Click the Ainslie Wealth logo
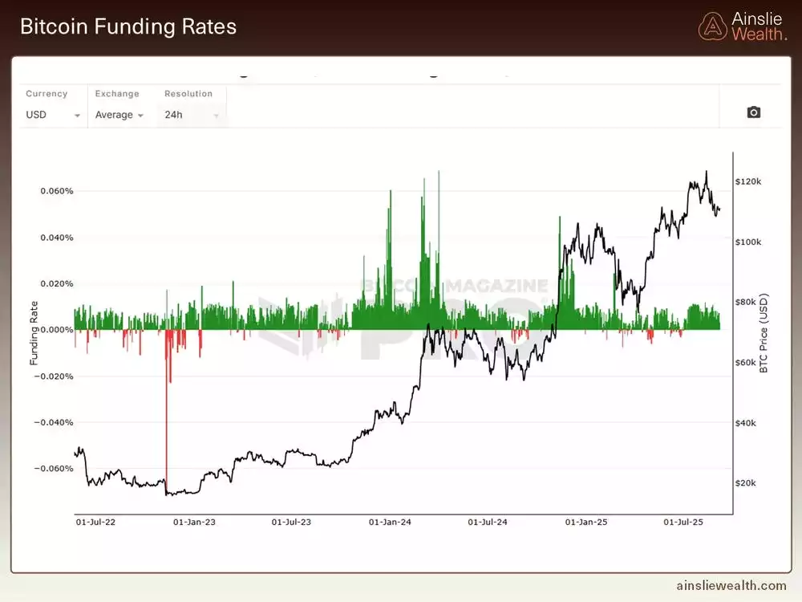The width and height of the screenshot is (802, 602). 742,26
